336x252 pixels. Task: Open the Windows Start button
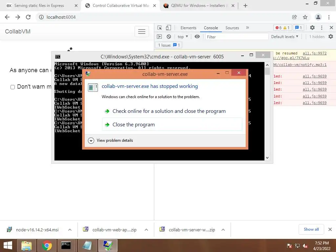(8, 245)
